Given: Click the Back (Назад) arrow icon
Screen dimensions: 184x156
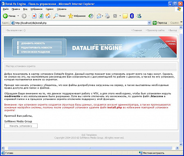Looking at the screenshot, I should 5,16.
